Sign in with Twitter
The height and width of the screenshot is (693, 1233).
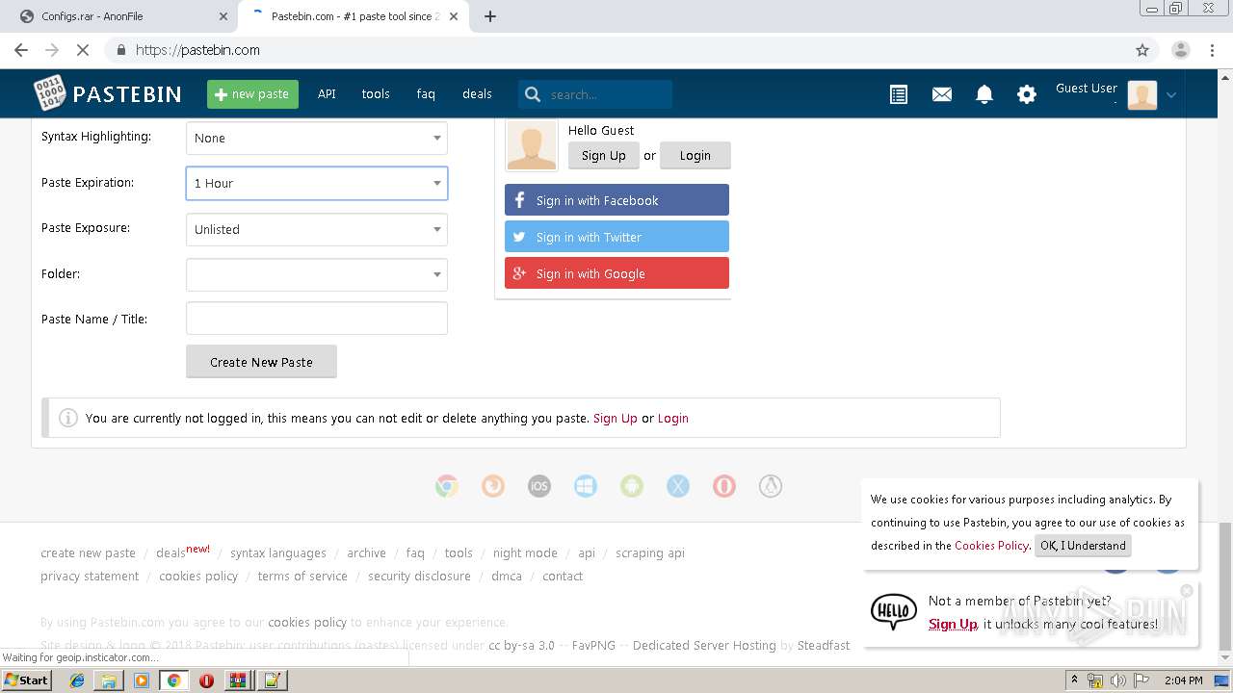point(616,237)
